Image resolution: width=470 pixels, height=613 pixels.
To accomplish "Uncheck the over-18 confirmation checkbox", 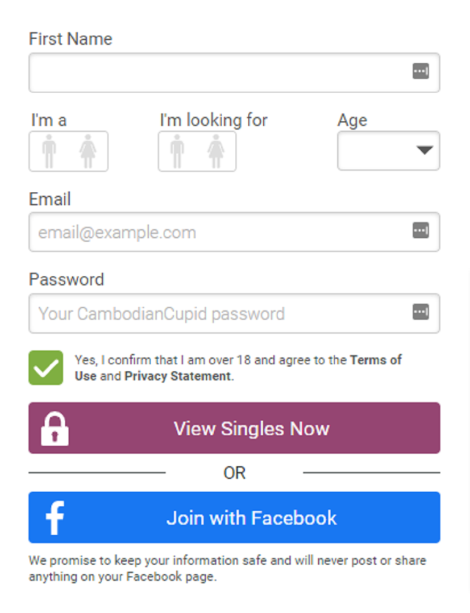I will click(45, 367).
